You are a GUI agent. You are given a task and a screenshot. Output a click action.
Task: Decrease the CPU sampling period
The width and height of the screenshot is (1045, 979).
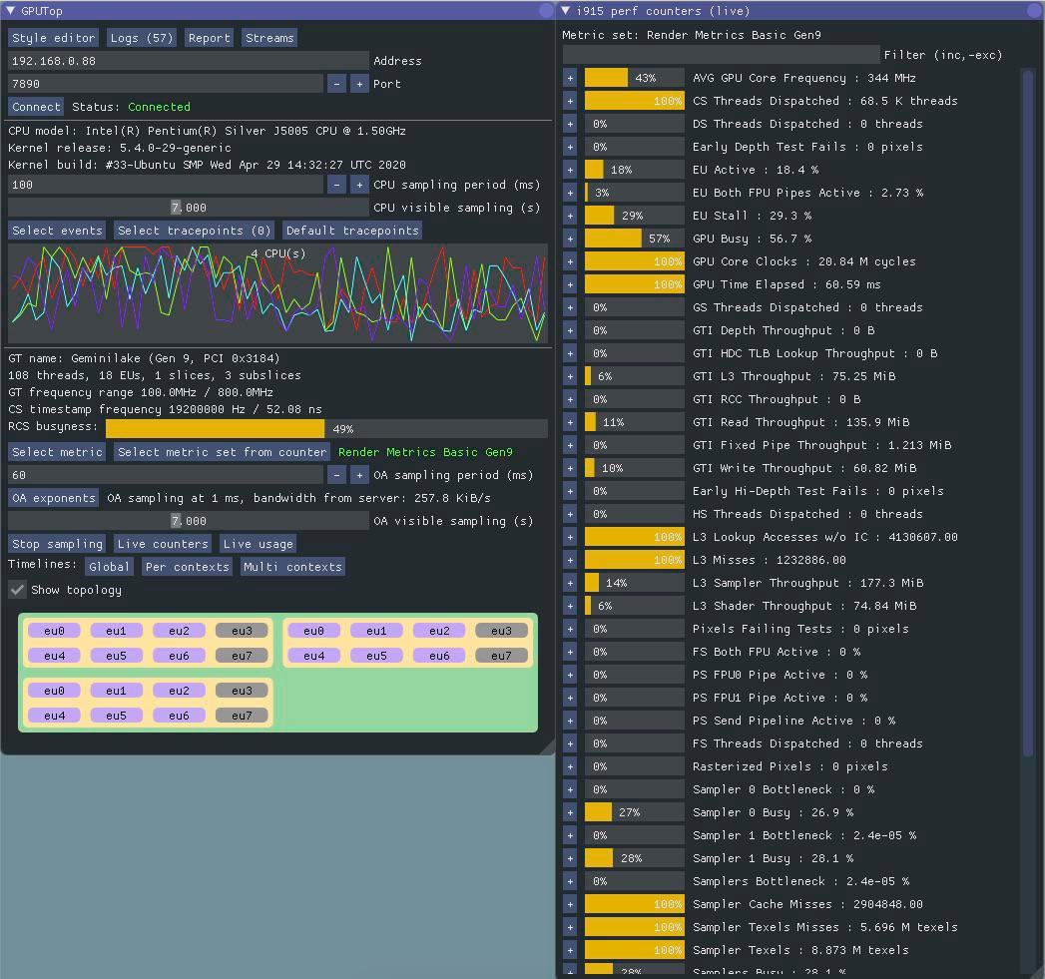tap(336, 185)
